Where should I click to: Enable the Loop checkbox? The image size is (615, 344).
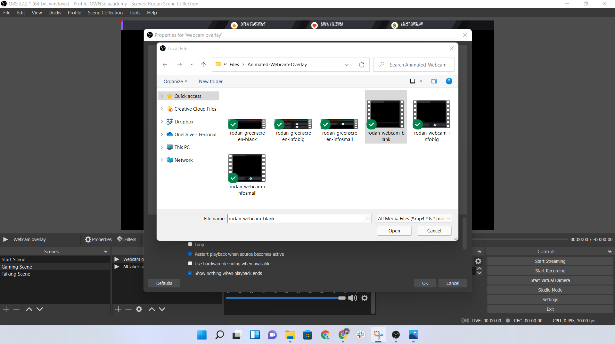pos(190,245)
